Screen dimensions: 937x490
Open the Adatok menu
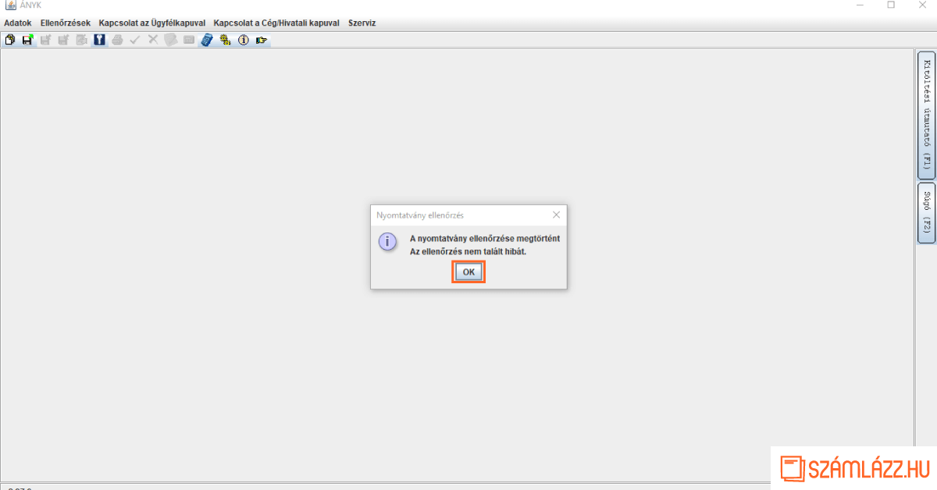point(18,23)
